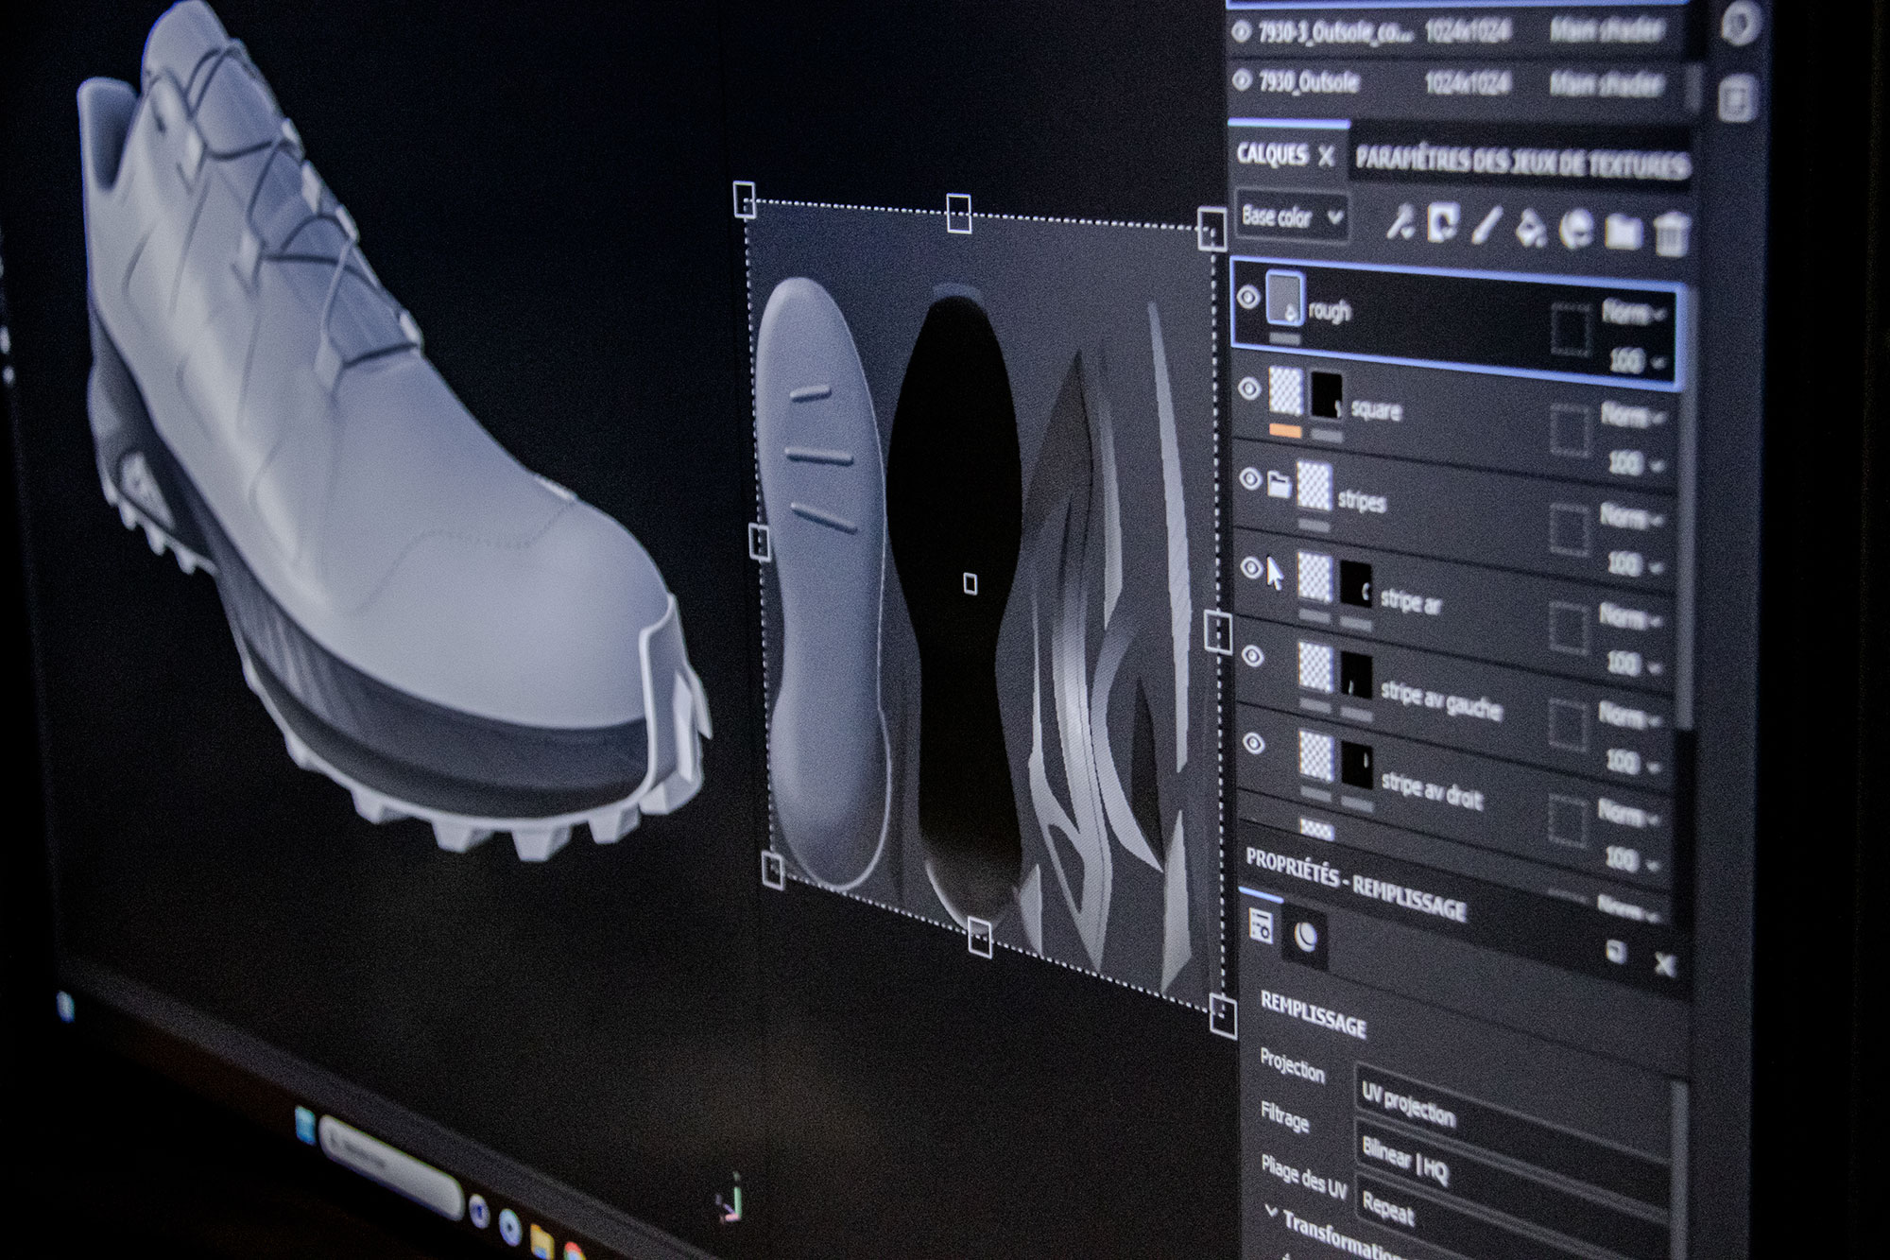Add a new paint layer
This screenshot has height=1260, width=1890.
click(x=1486, y=225)
